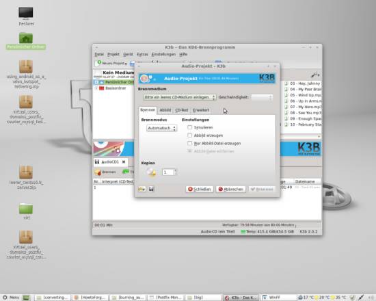Screen dimensions: 376x301
Task: Click the configure wrench icon in file panel
Action: click(x=315, y=75)
